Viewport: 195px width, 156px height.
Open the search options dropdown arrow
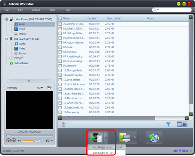[x=158, y=10]
